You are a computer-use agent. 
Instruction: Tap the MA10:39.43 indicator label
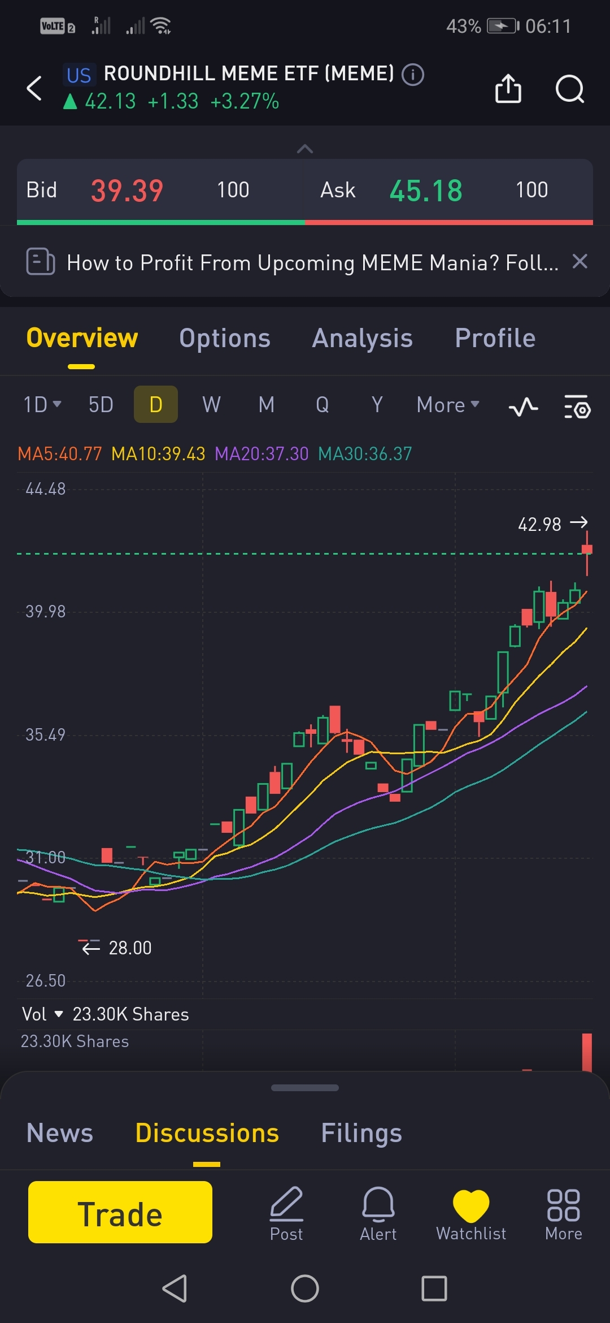click(x=158, y=453)
